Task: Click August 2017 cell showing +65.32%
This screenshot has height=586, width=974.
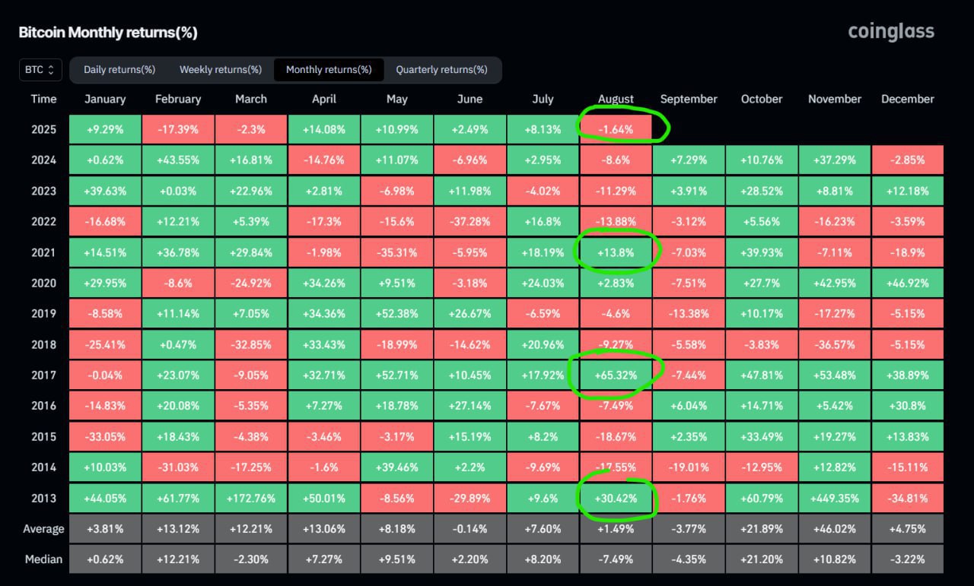Action: click(x=616, y=375)
